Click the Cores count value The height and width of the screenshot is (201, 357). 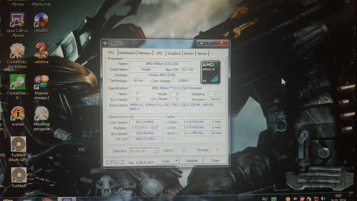pyautogui.click(x=183, y=150)
